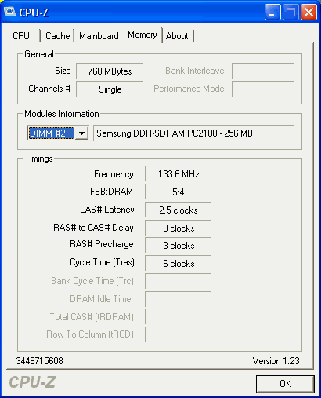Click the FSB:DRAM 5:4 ratio field
The width and height of the screenshot is (321, 398).
pos(179,192)
